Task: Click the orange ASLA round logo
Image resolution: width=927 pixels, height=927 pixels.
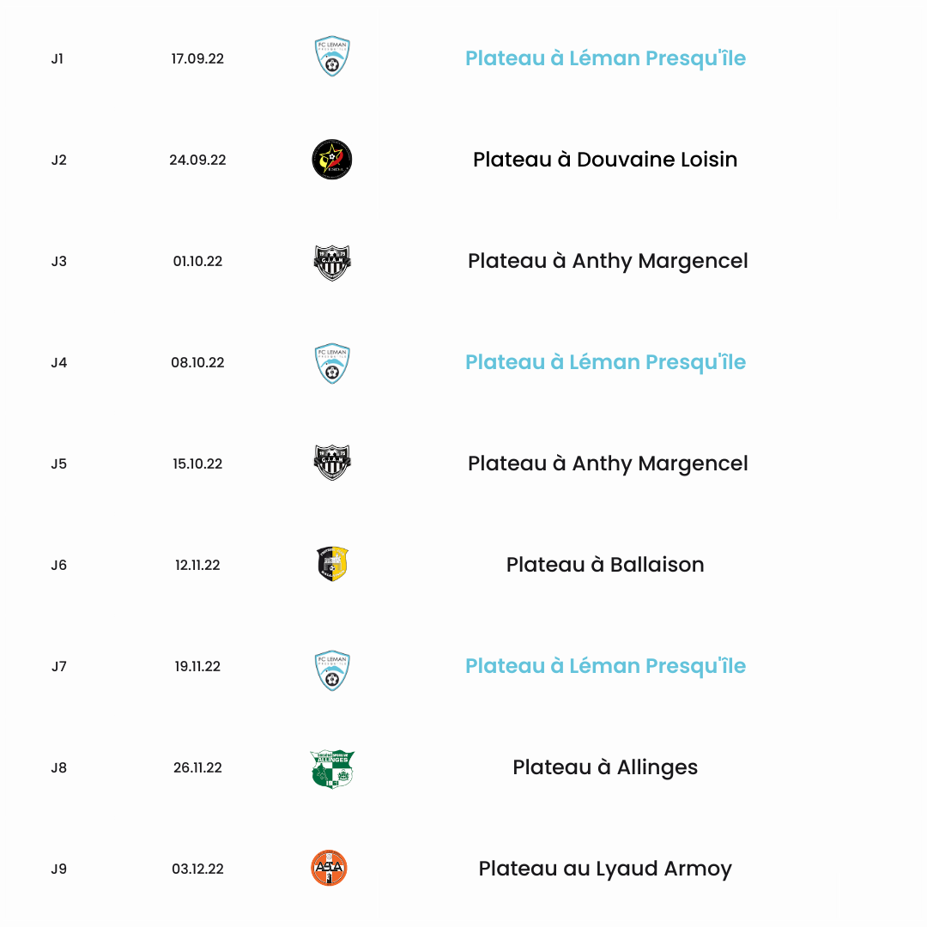Action: click(329, 868)
